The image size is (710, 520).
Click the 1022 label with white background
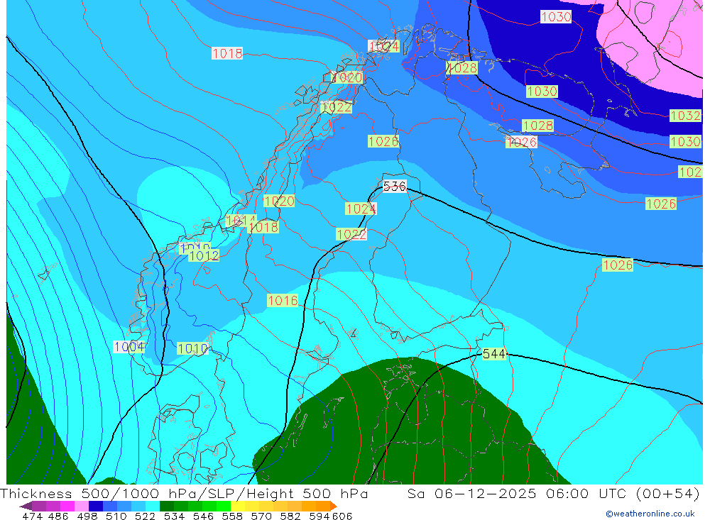pyautogui.click(x=351, y=234)
